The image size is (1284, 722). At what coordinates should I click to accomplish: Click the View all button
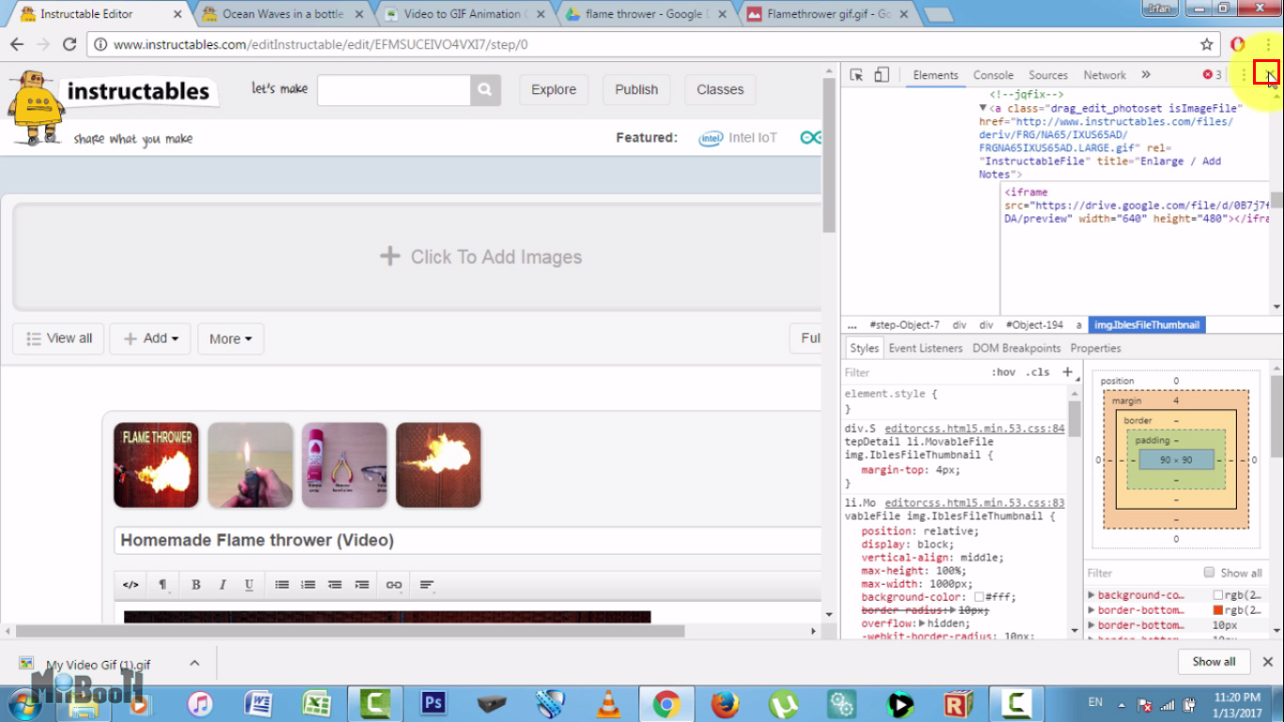point(58,338)
